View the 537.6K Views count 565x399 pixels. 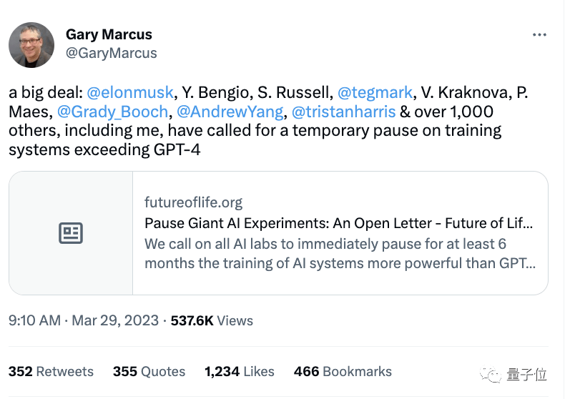pyautogui.click(x=212, y=320)
